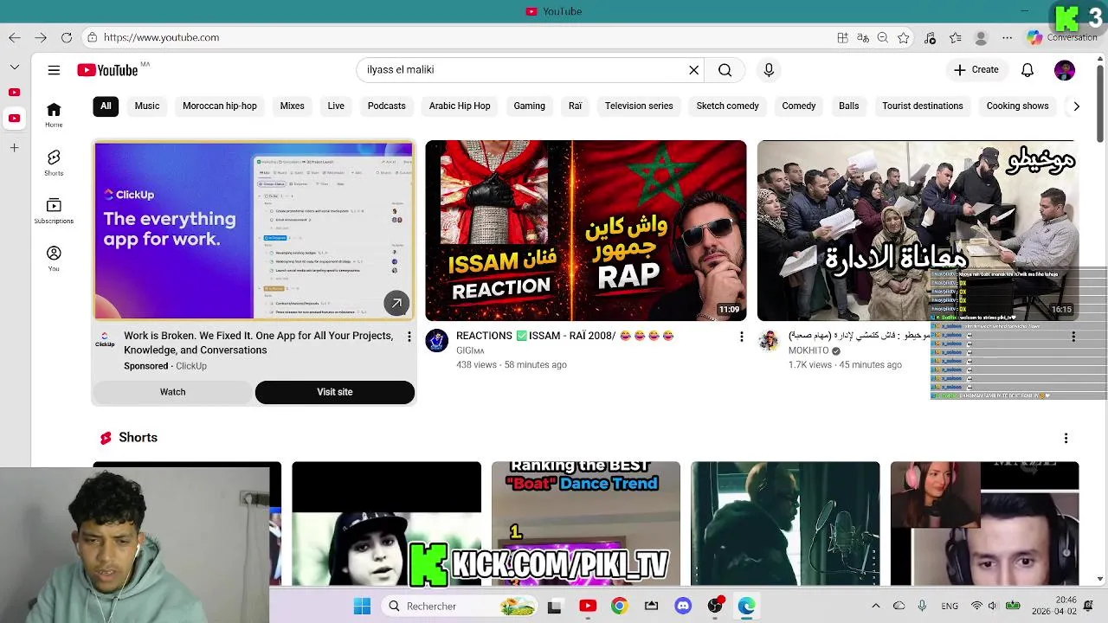
Task: Open the MOKHITO channel link
Action: [x=808, y=350]
